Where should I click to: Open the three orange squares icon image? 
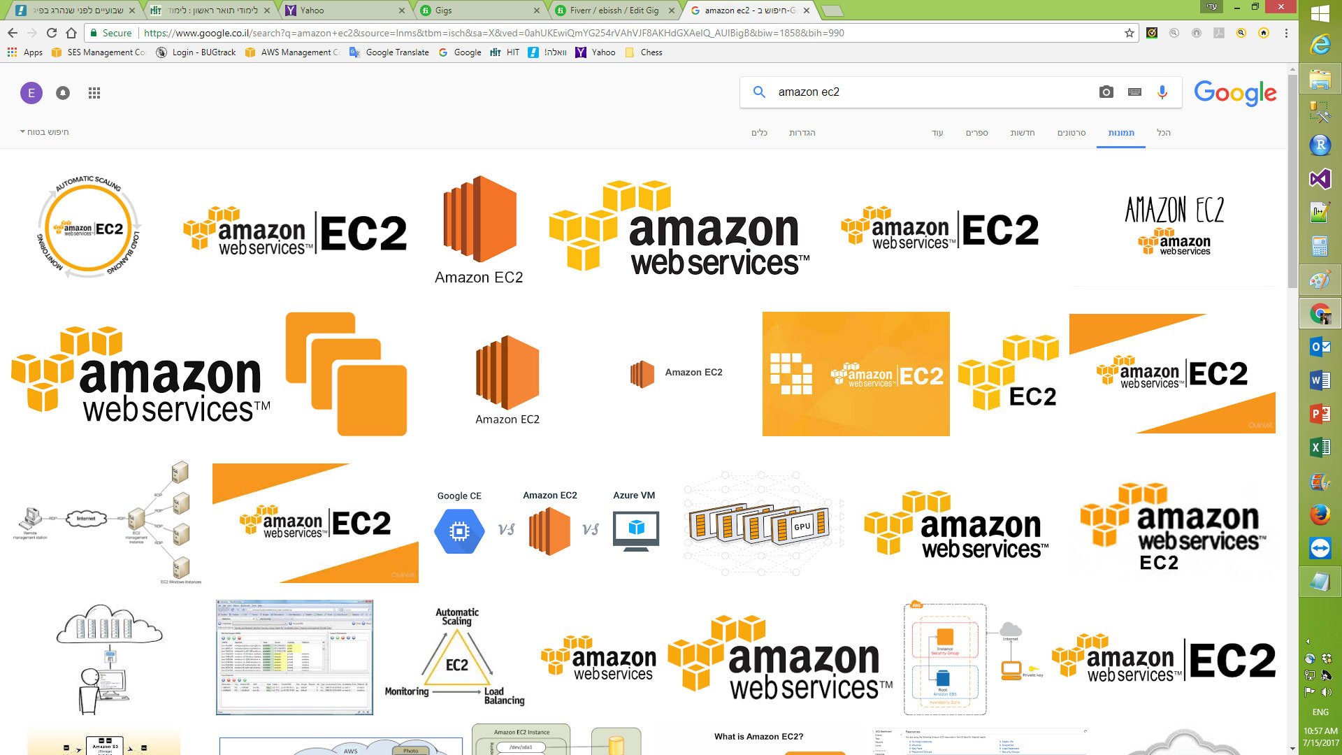[346, 374]
